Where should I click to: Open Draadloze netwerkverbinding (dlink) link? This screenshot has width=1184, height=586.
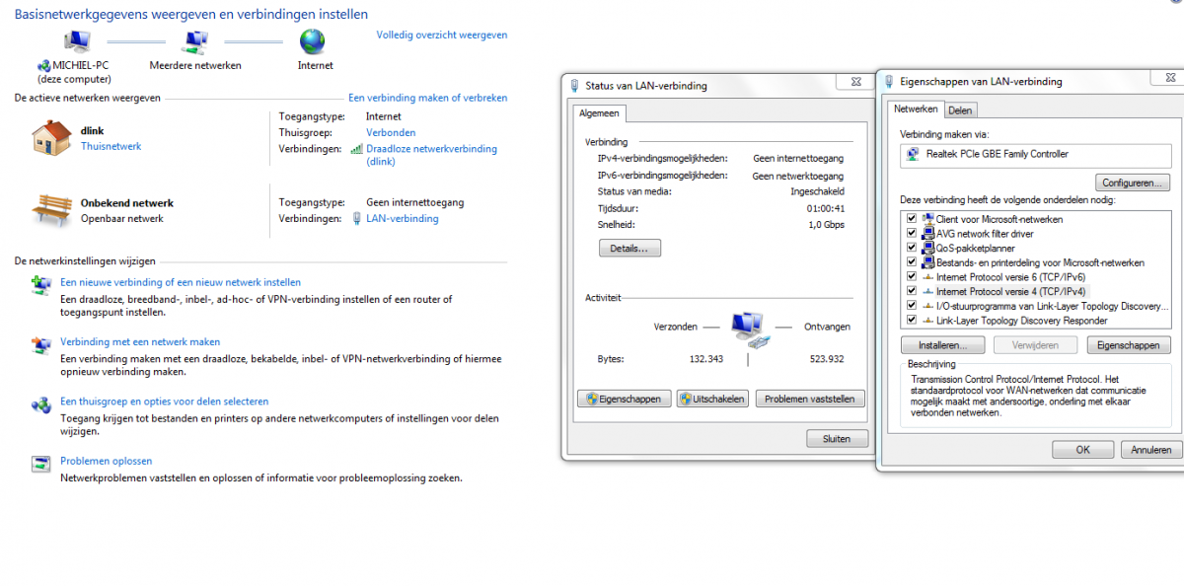(x=431, y=155)
